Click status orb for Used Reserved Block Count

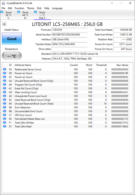pos(5,100)
